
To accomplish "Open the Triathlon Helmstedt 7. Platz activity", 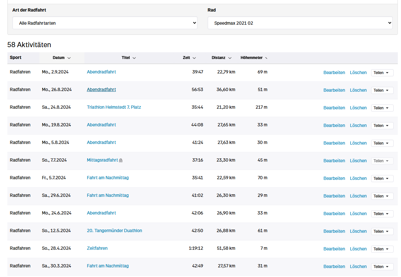I will pyautogui.click(x=114, y=107).
